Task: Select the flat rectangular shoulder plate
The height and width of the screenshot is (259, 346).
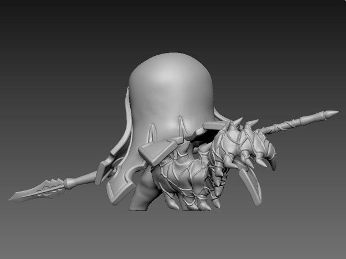Action: click(158, 152)
